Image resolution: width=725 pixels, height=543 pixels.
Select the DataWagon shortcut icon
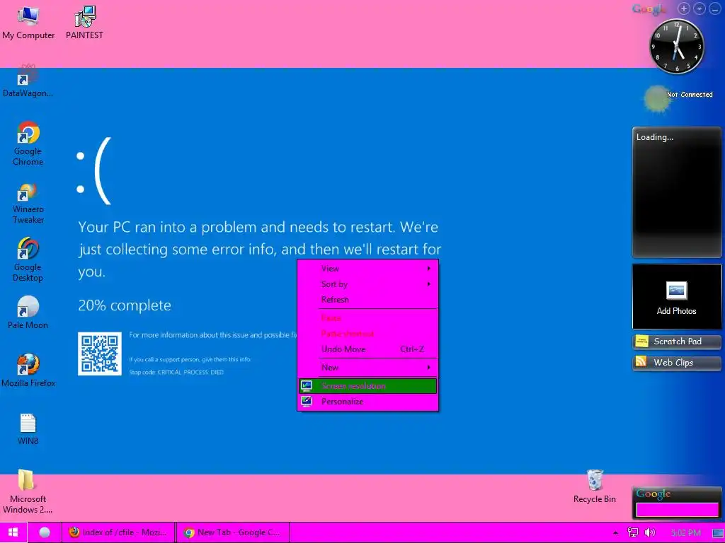pos(28,81)
